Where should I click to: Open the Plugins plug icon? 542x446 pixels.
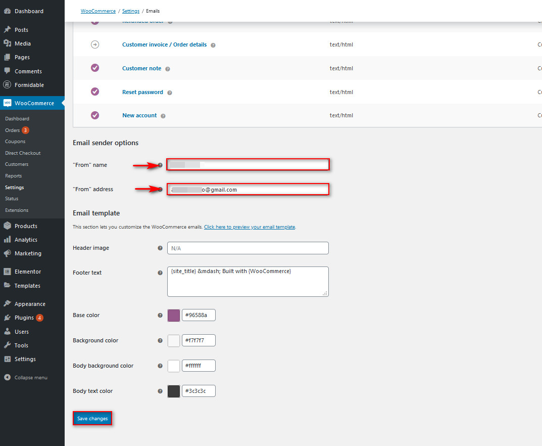tap(7, 318)
